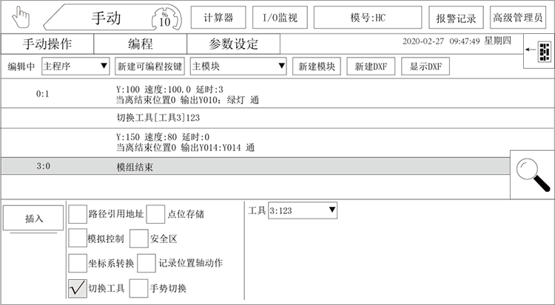Uncheck the 切换工具 checkbox

[78, 288]
